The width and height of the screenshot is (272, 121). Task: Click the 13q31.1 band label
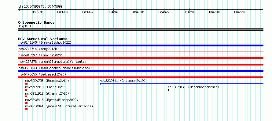tap(25, 26)
